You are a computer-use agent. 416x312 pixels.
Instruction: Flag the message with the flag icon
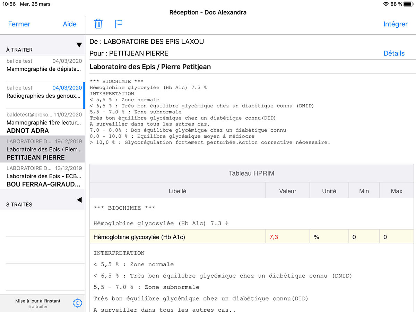[119, 24]
